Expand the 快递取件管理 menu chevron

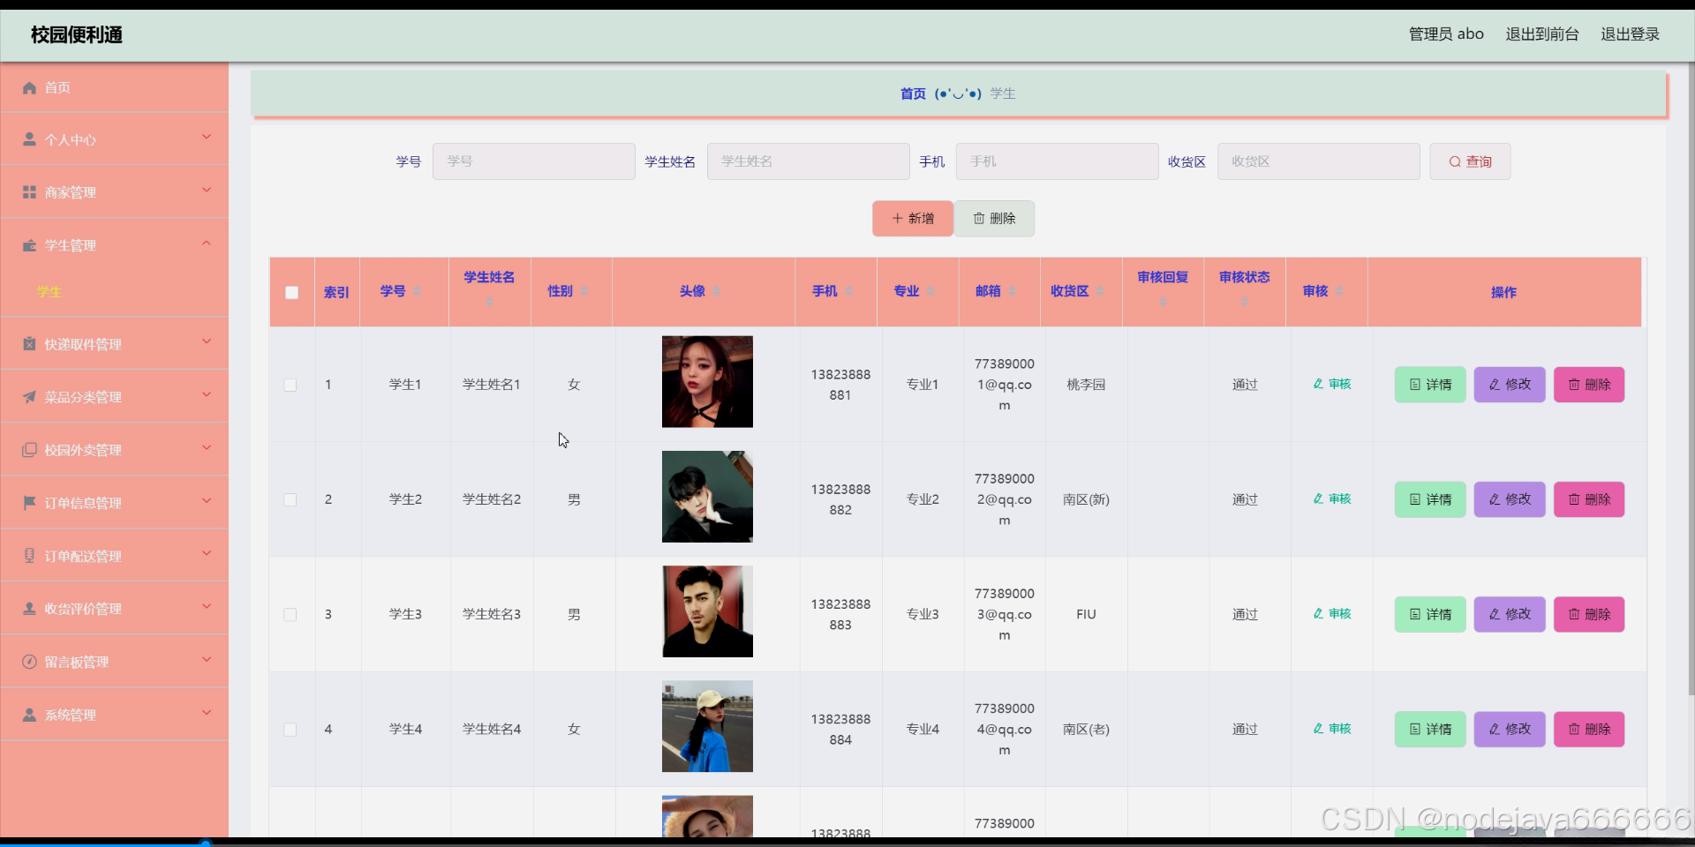click(x=207, y=341)
